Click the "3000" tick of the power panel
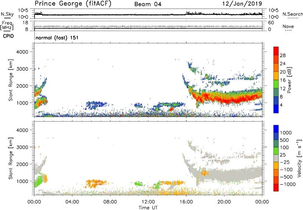Screen dimensions: 303x210 click(22, 69)
